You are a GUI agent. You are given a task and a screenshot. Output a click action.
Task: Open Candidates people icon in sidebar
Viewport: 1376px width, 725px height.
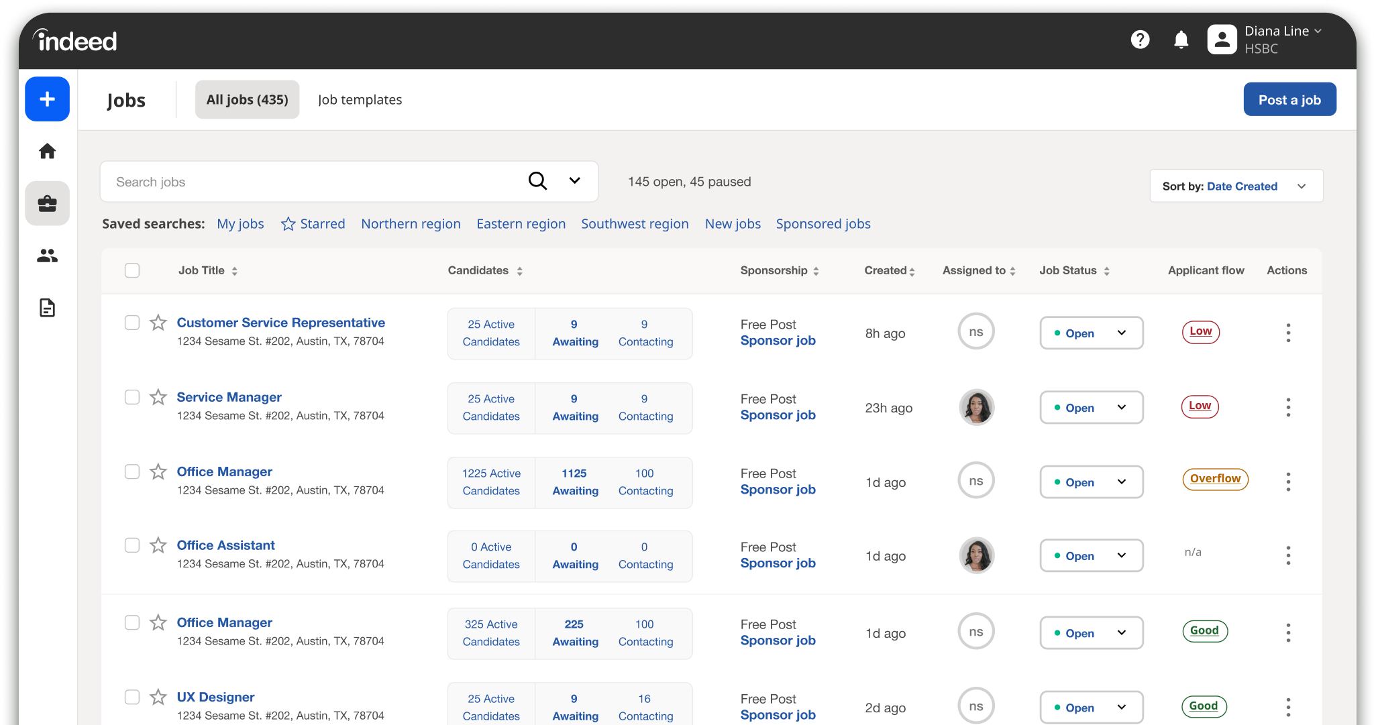[x=47, y=256]
